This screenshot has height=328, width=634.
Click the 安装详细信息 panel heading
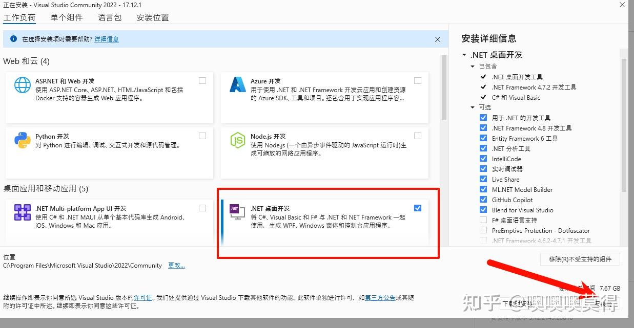click(x=489, y=38)
